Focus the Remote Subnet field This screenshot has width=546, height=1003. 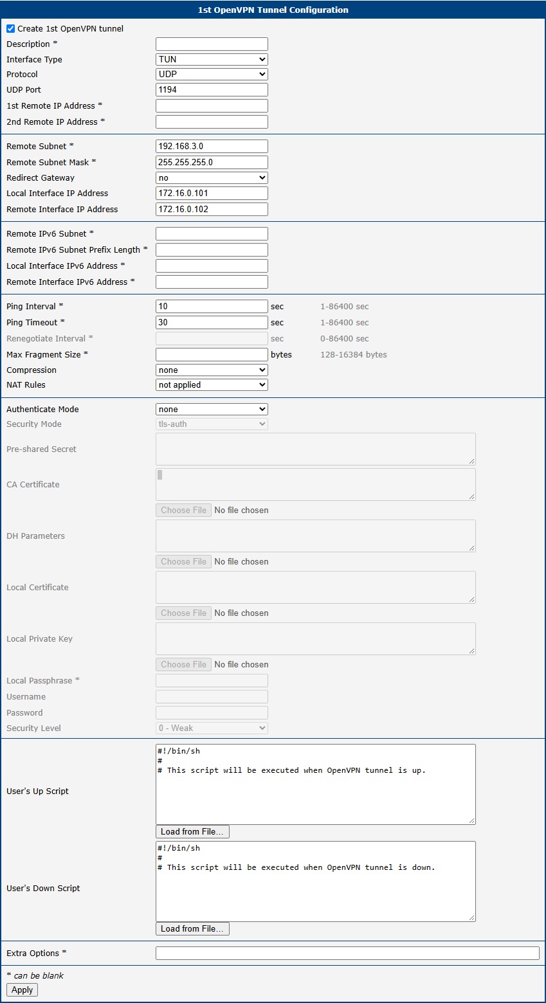(212, 146)
